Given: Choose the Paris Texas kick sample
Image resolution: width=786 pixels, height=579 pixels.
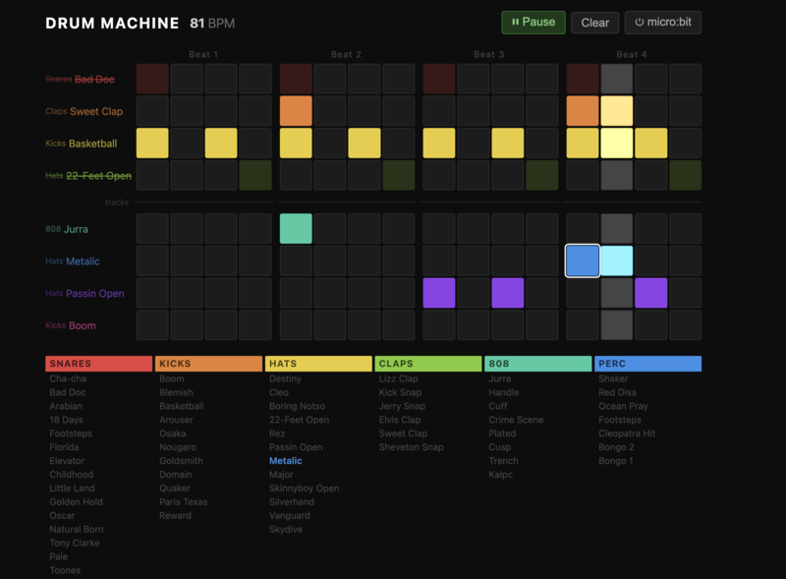Looking at the screenshot, I should [x=183, y=501].
